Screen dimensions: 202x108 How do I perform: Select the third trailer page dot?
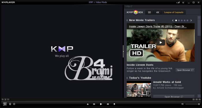pyautogui.click(x=182, y=21)
